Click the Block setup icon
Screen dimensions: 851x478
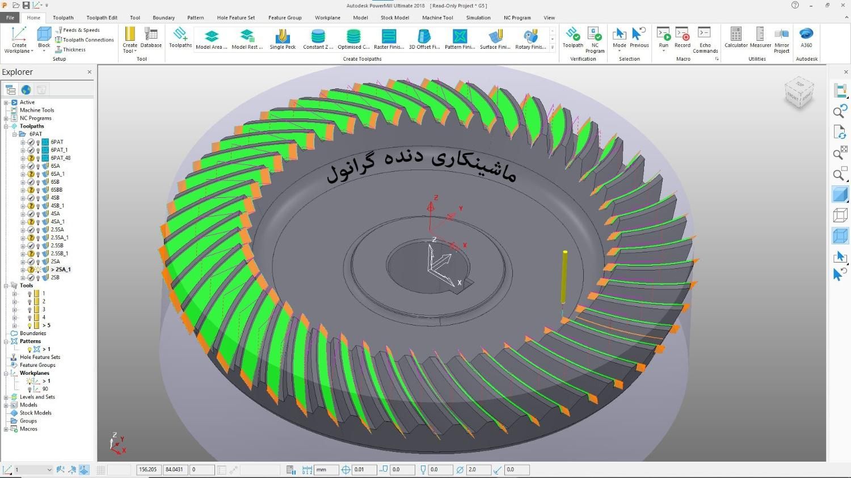pos(44,37)
